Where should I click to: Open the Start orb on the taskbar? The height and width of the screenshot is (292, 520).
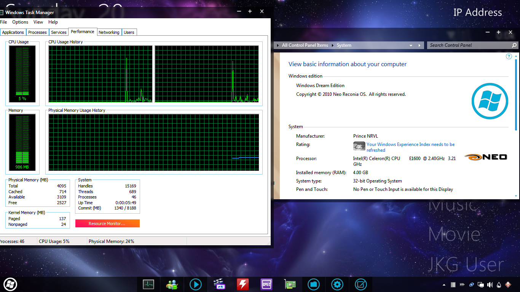[x=10, y=284]
